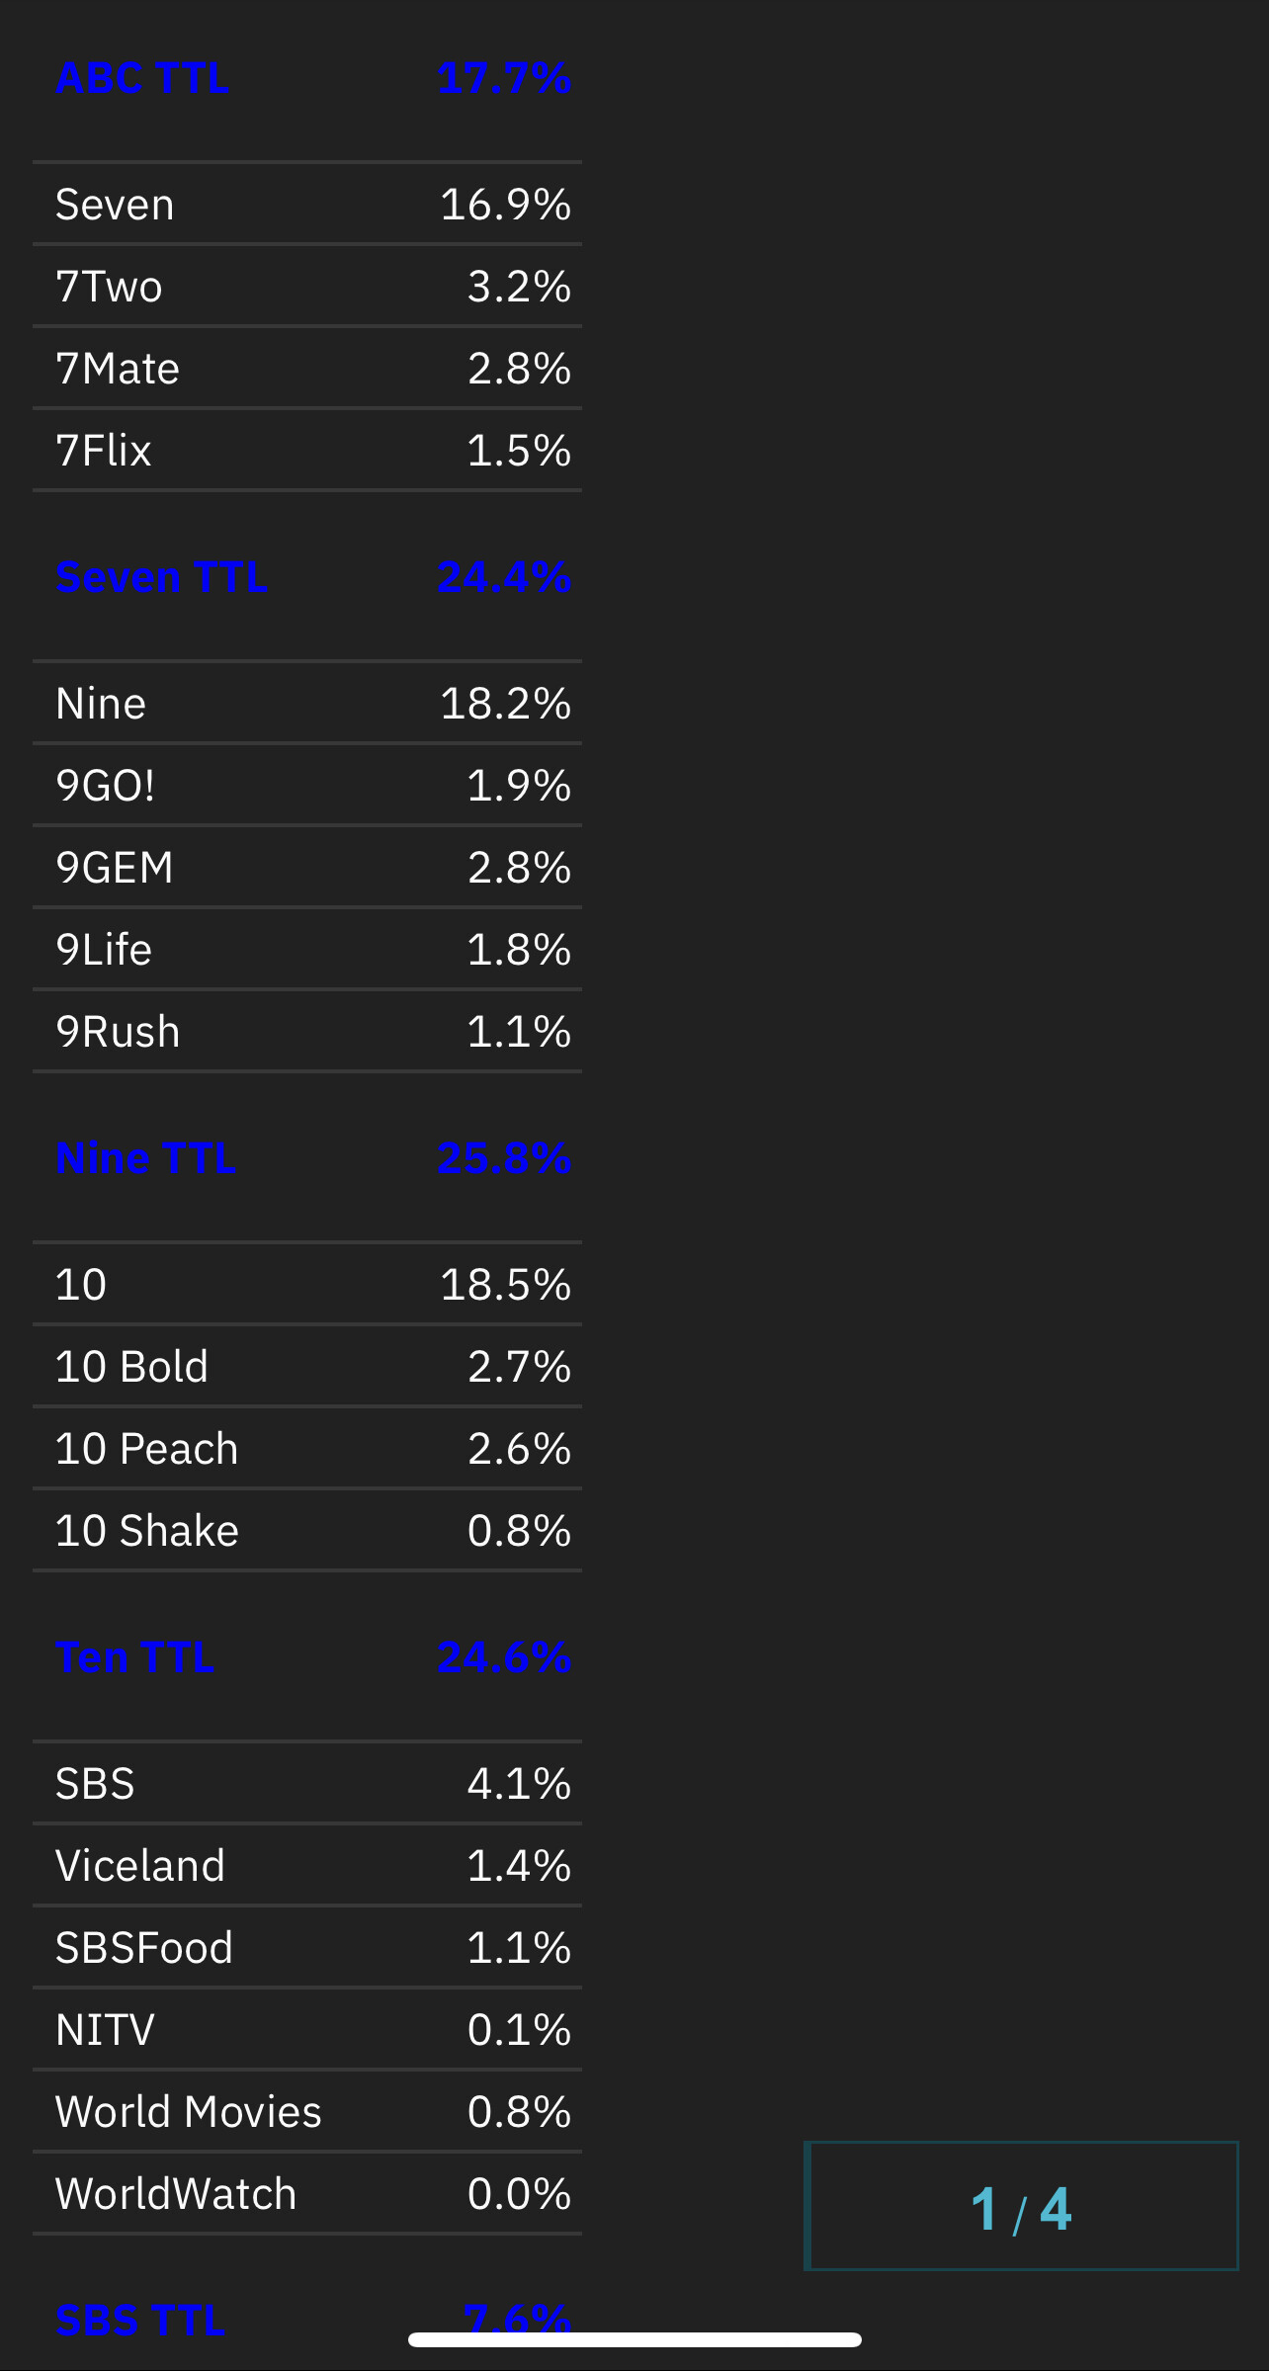Select the ABC TTL heading
1269x2371 pixels.
(143, 78)
